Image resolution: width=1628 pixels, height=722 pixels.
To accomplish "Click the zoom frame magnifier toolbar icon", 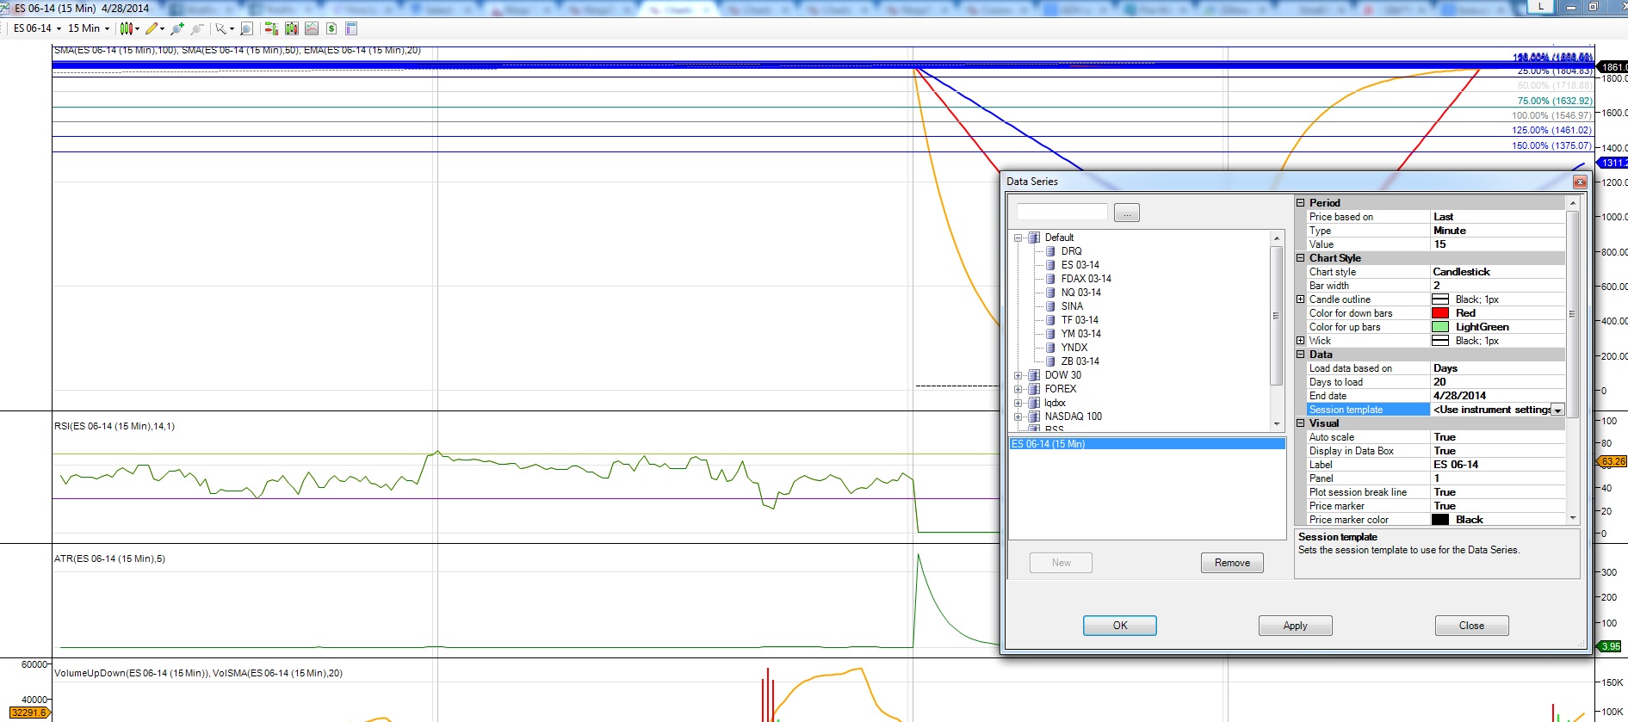I will [246, 28].
